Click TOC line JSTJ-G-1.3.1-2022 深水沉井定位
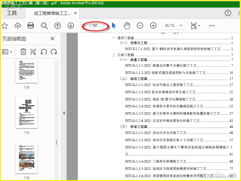Viewport: 241px width, 181px height. (x=179, y=133)
